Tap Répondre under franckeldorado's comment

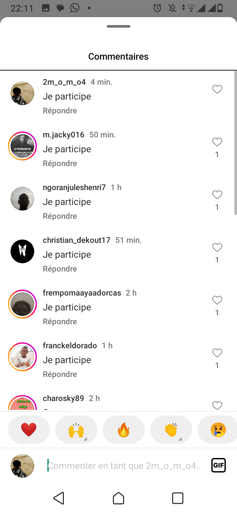[x=60, y=374]
